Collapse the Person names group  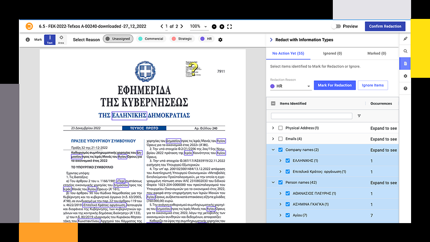coord(273,182)
